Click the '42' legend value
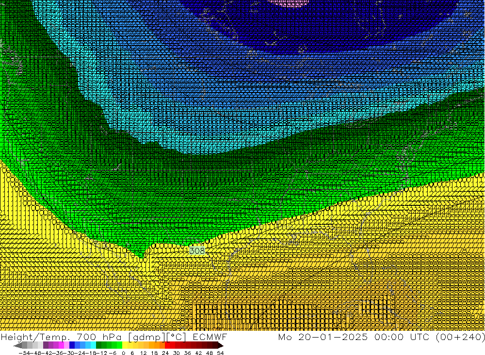This screenshot has width=485, height=355. coord(198,353)
